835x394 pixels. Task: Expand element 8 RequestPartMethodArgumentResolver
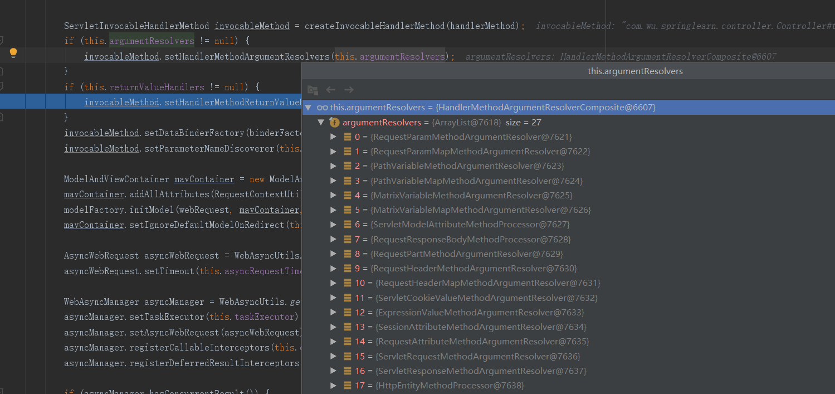click(x=333, y=254)
